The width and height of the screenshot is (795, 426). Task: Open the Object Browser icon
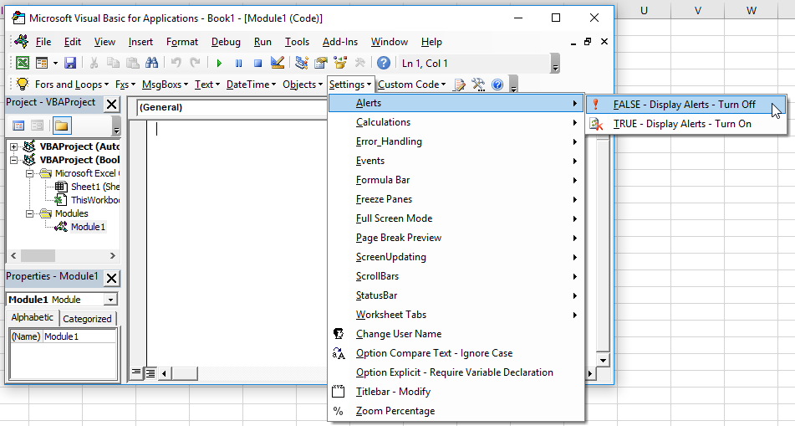coord(340,63)
